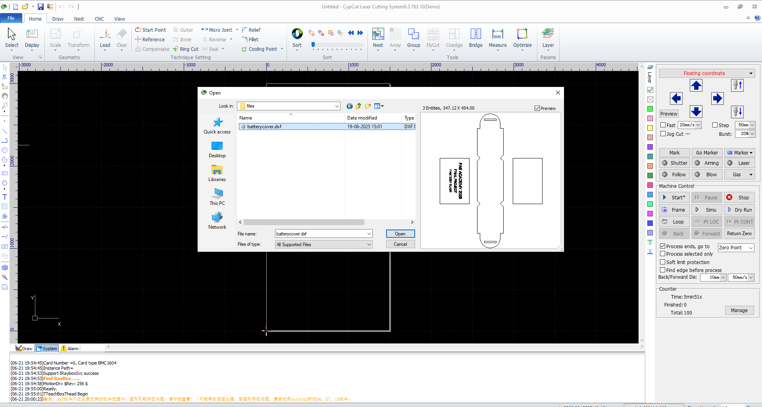Open the Layer params icon
The width and height of the screenshot is (762, 407).
pyautogui.click(x=548, y=38)
